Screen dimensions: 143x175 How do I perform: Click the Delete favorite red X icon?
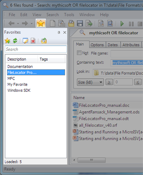[33, 41]
